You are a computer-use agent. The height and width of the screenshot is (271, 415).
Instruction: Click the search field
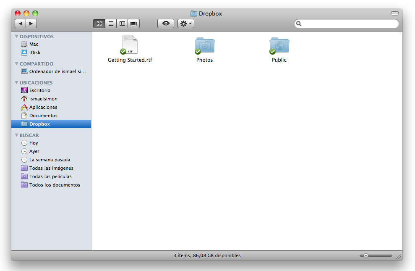click(x=347, y=24)
